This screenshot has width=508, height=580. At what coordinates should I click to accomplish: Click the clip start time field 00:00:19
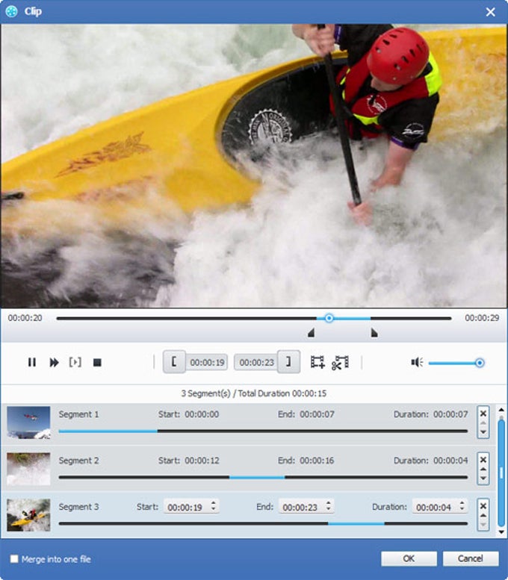point(207,362)
